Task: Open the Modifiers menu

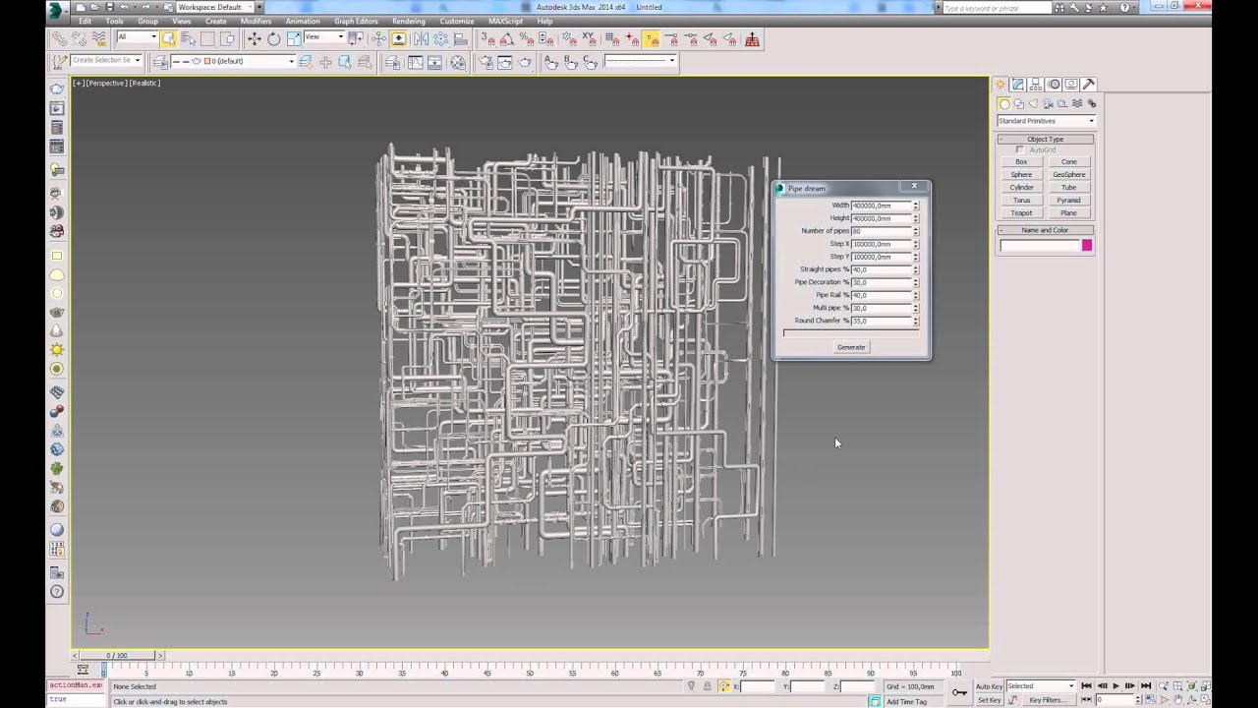Action: click(x=256, y=21)
